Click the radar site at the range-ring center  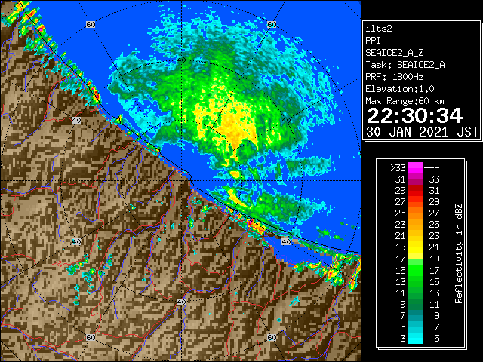181,181
